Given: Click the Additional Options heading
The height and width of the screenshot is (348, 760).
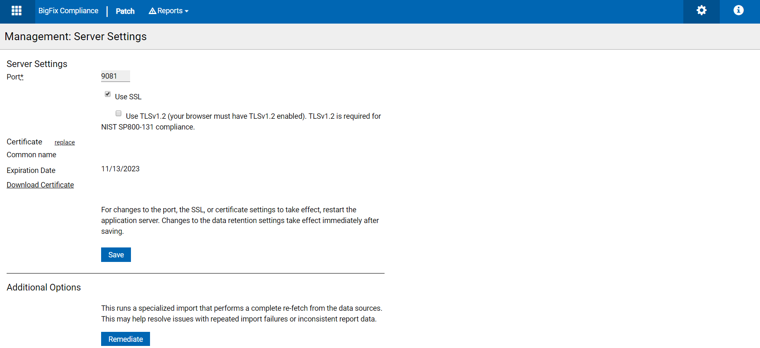Looking at the screenshot, I should click(x=44, y=288).
